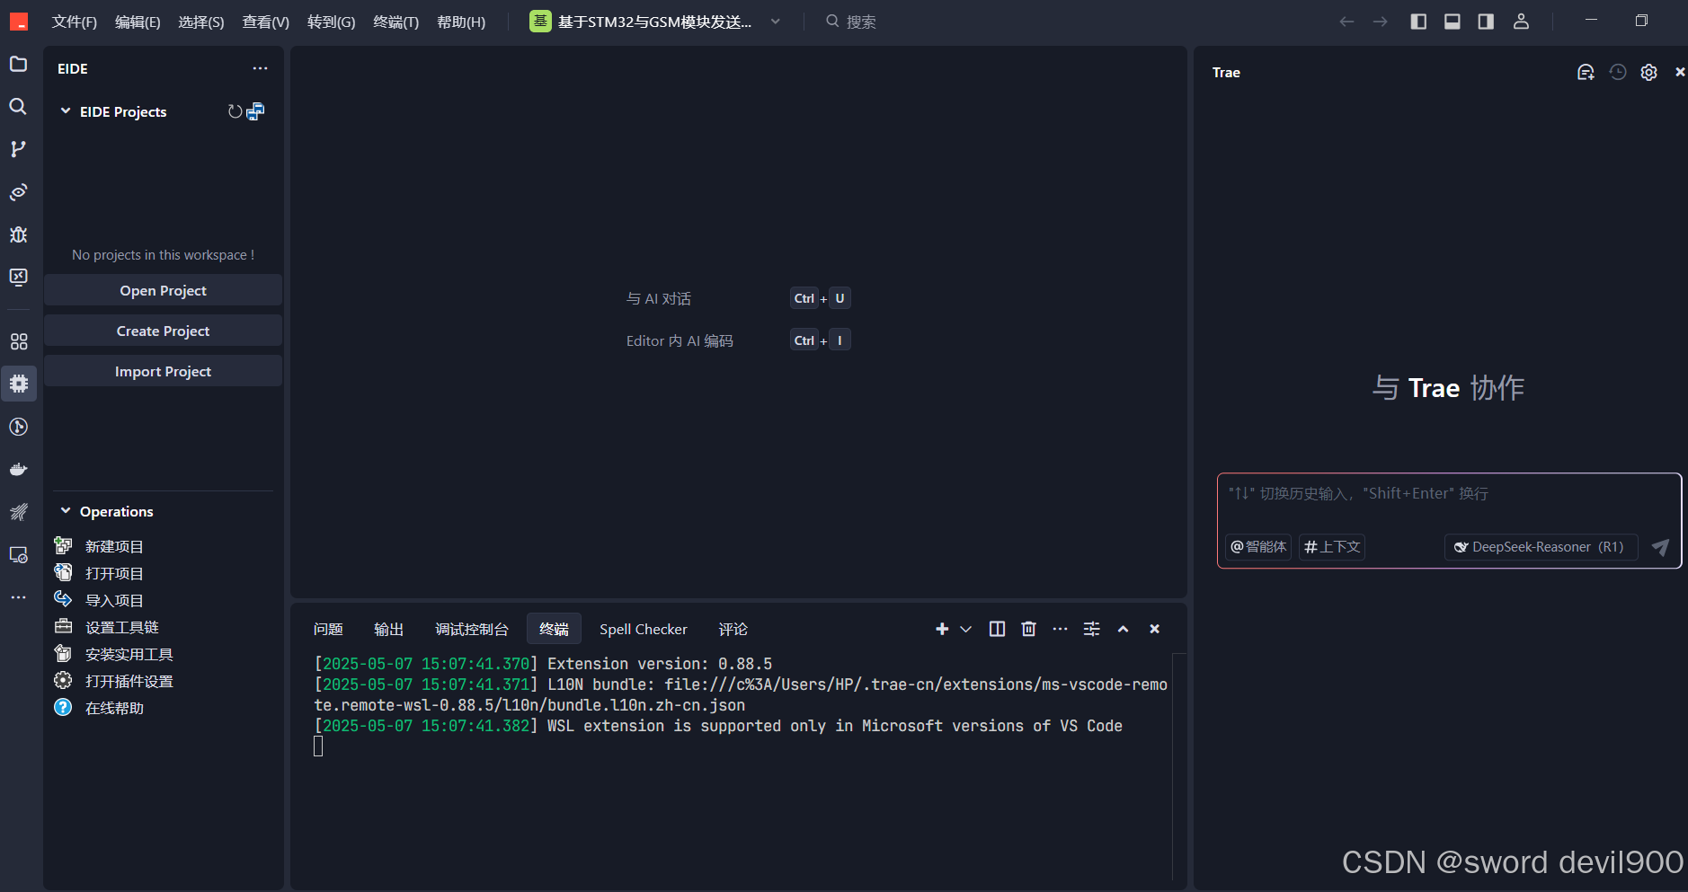
Task: Toggle the bottom panel layout icon
Action: (x=1452, y=22)
